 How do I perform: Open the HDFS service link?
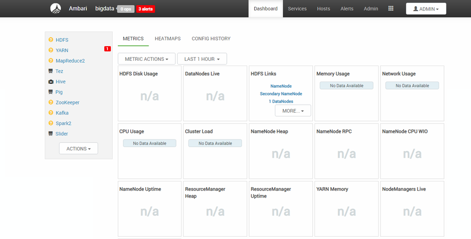(62, 40)
